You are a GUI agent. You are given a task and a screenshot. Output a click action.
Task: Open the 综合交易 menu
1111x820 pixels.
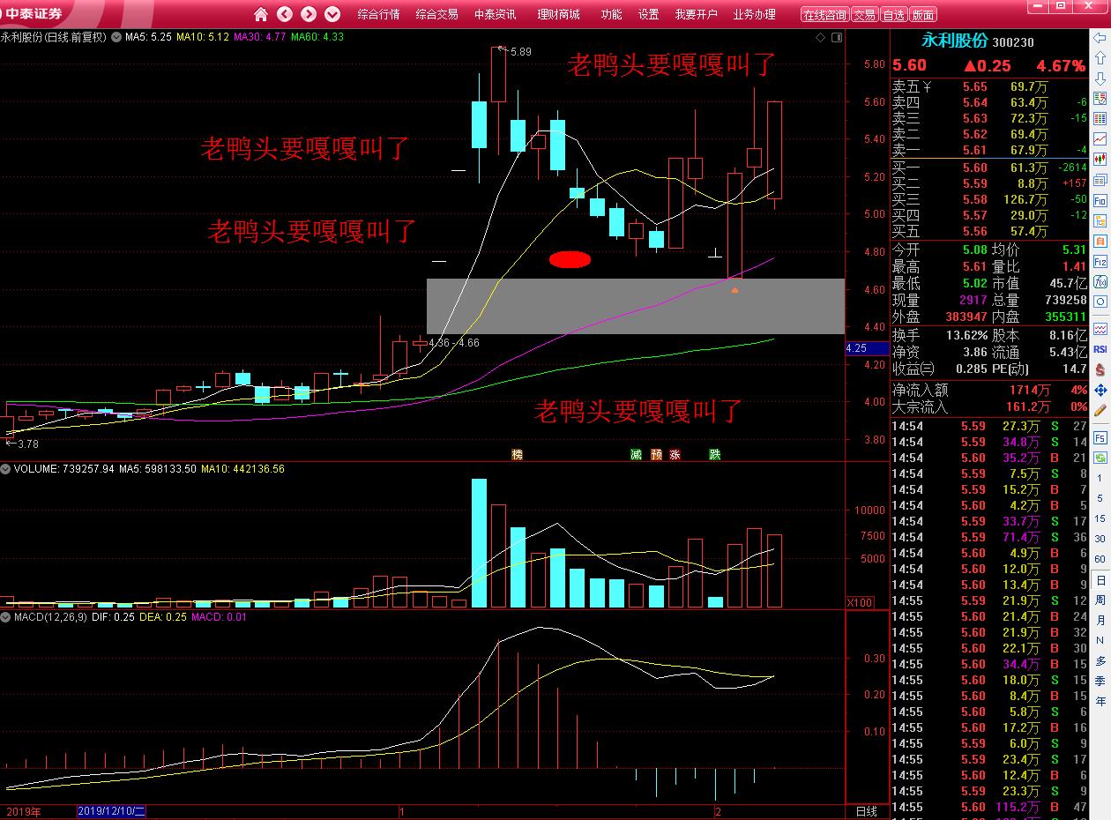(436, 14)
